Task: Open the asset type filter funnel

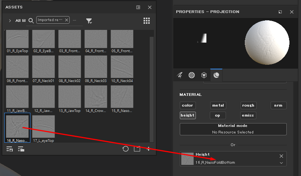Action: click(89, 21)
